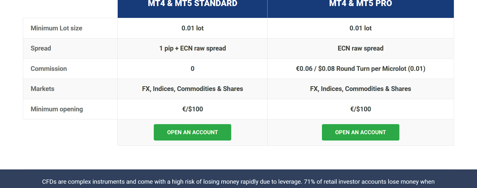Click the Markets row label
477x188 pixels.
pos(42,89)
